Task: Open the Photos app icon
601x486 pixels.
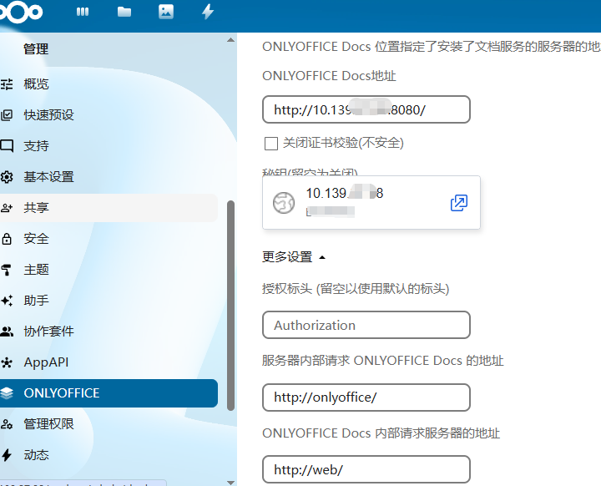Action: tap(166, 13)
